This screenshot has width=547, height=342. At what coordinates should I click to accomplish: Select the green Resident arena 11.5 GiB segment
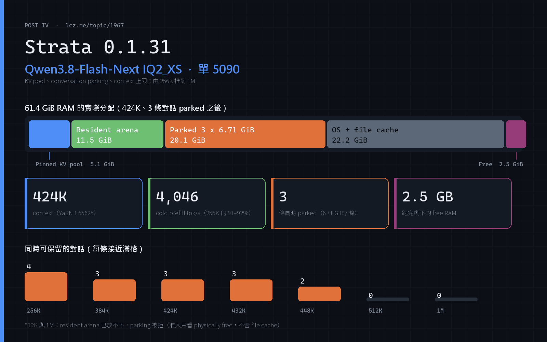(x=117, y=134)
